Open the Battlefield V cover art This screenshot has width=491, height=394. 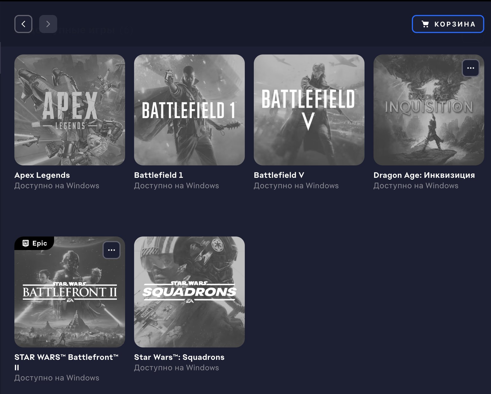[309, 110]
